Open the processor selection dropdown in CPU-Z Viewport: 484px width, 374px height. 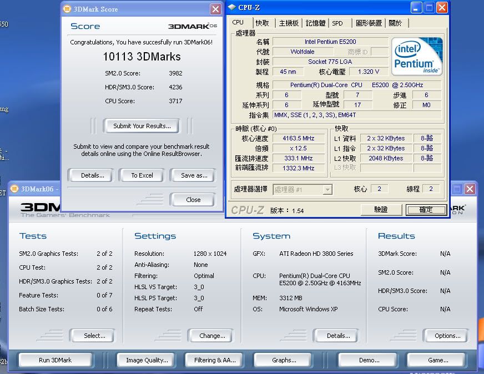327,189
